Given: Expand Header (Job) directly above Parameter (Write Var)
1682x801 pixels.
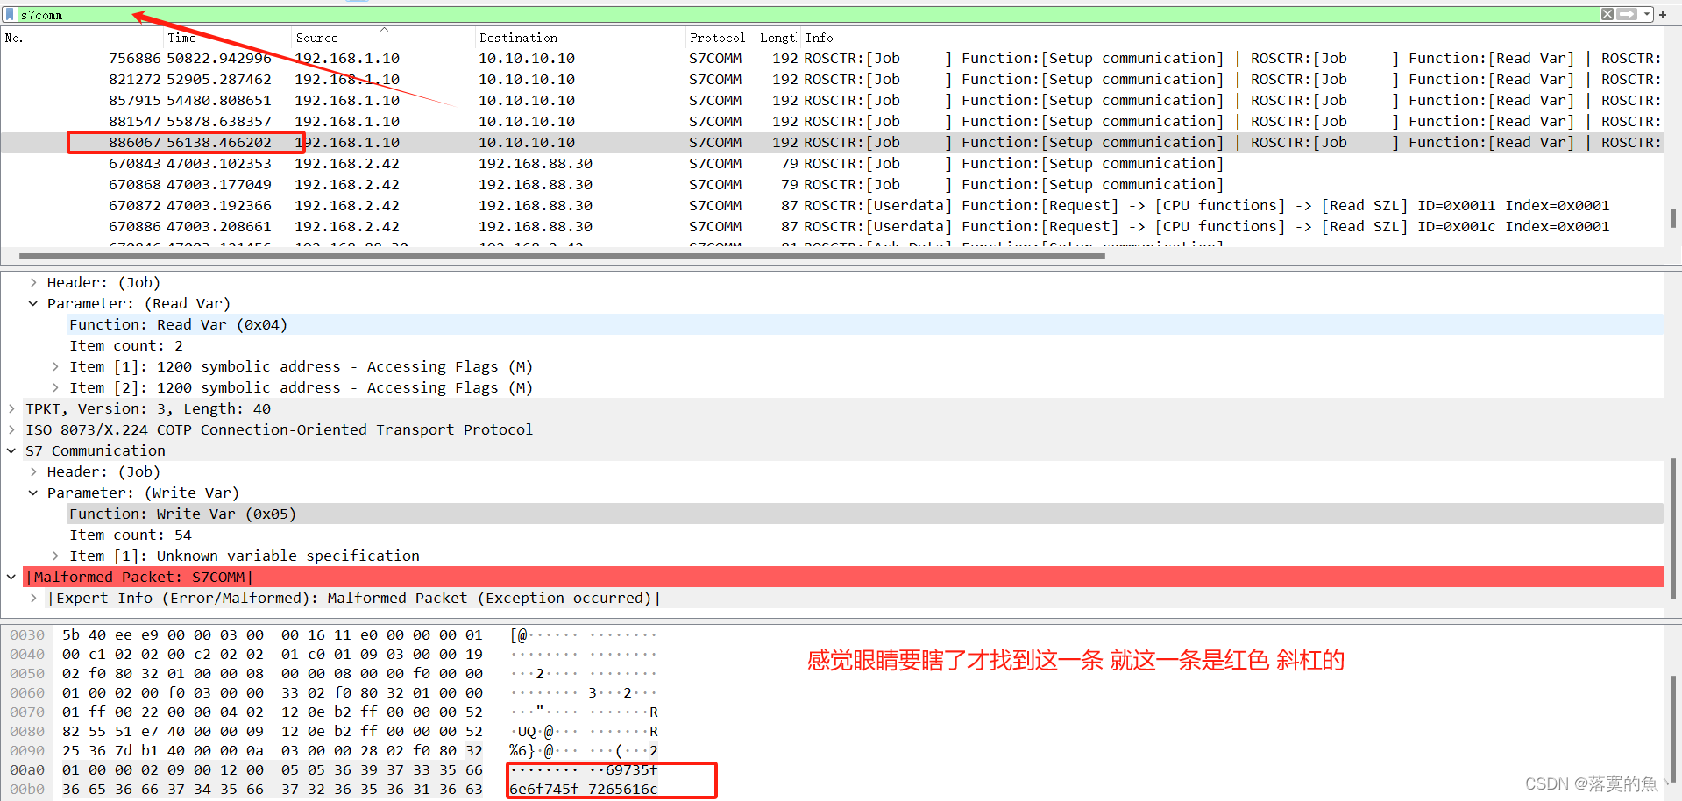Looking at the screenshot, I should (x=33, y=471).
